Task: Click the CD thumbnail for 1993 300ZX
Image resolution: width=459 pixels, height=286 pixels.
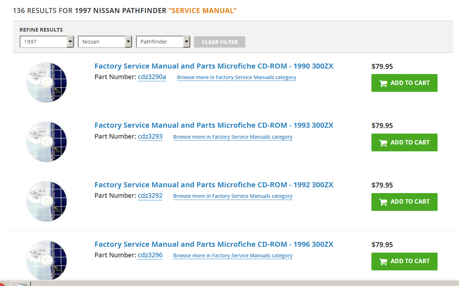Action: click(x=47, y=142)
